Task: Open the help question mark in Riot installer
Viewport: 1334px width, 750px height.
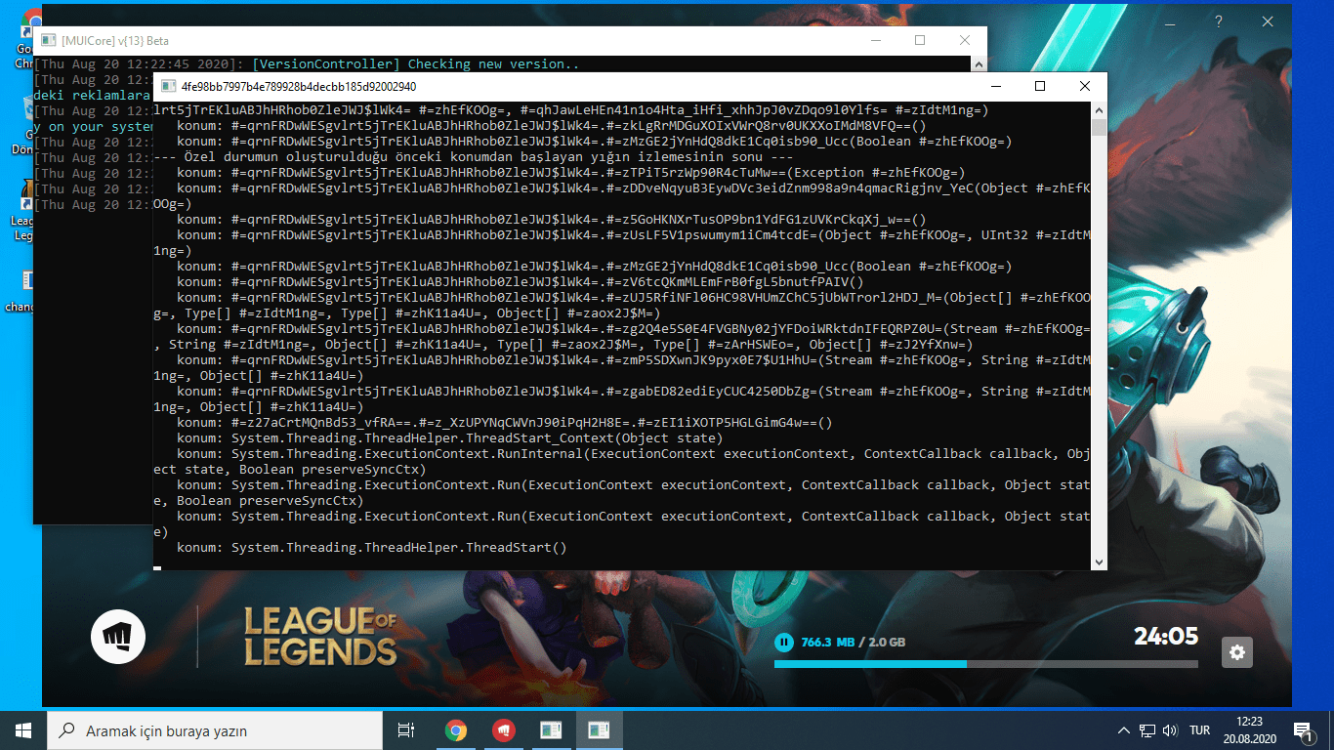Action: click(1219, 21)
